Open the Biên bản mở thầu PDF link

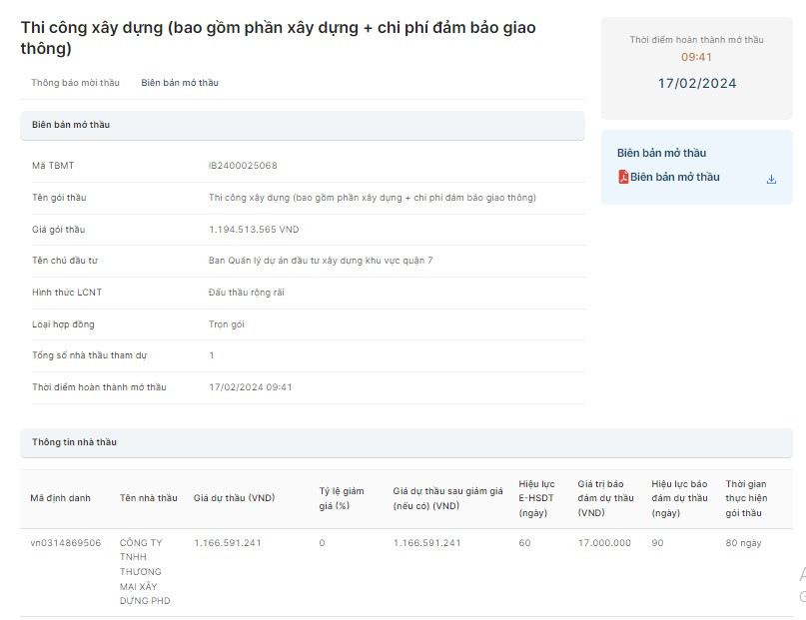tap(674, 178)
